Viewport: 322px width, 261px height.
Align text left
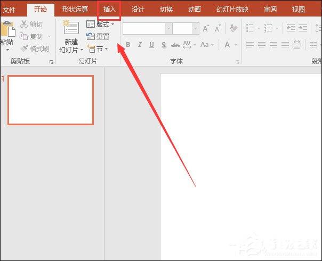click(x=250, y=45)
